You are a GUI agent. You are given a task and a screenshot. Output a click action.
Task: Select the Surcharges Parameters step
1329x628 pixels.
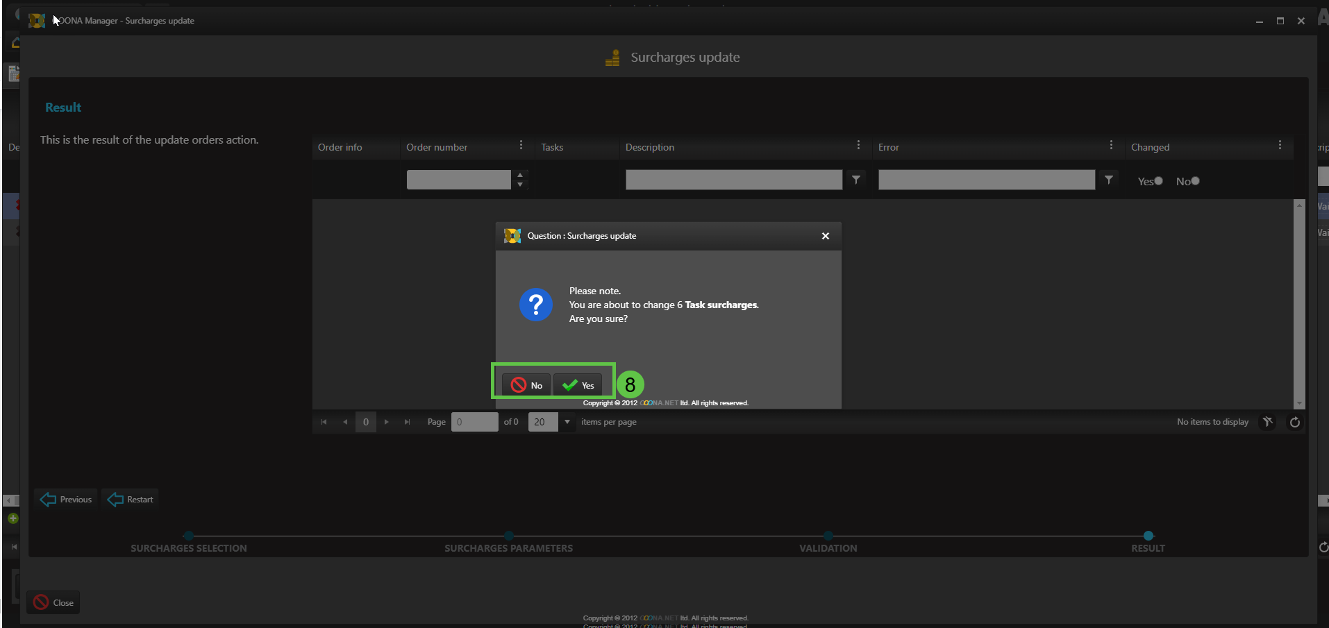click(509, 536)
